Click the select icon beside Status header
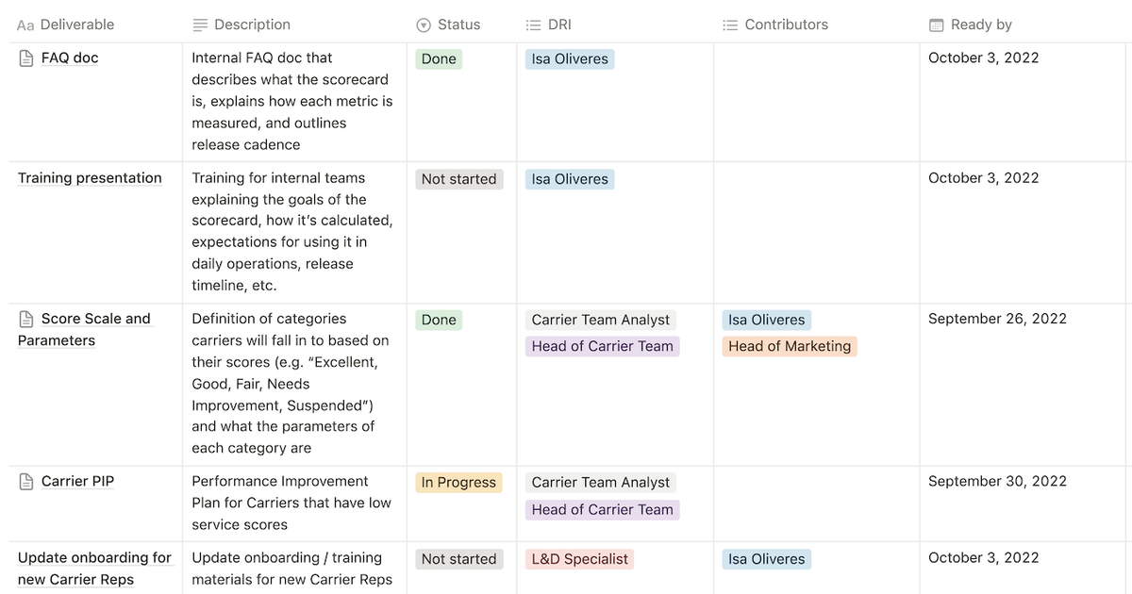This screenshot has width=1132, height=594. [423, 25]
